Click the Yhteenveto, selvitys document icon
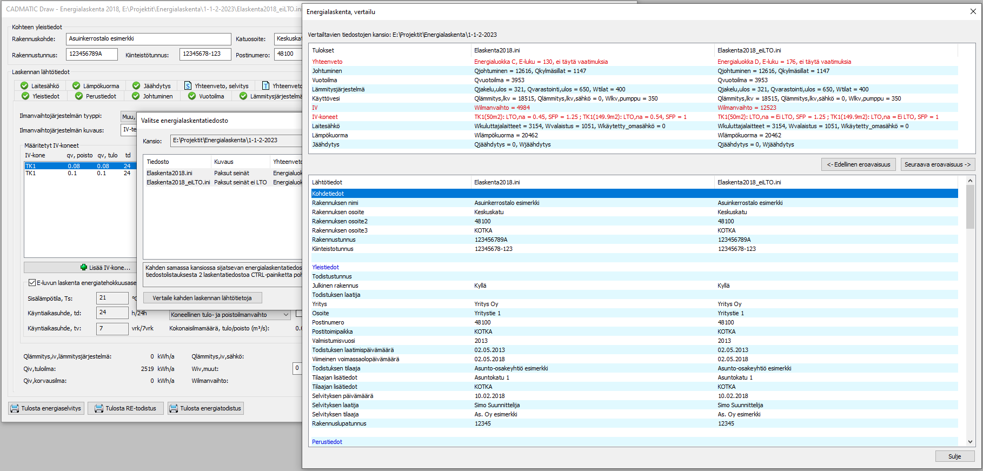The width and height of the screenshot is (983, 471). click(188, 86)
